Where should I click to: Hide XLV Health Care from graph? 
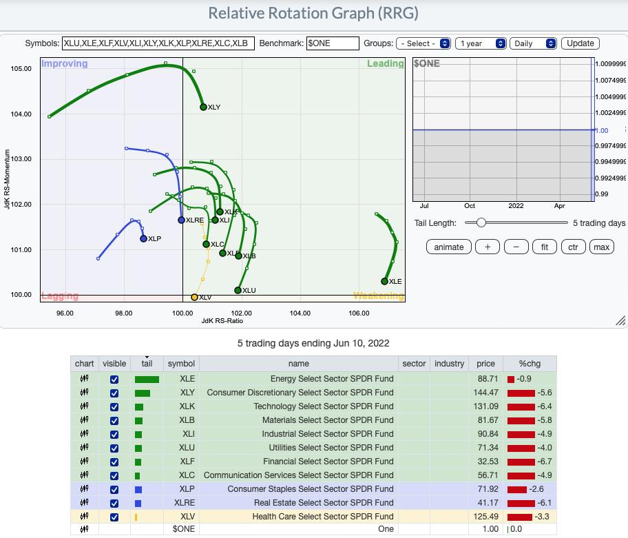[x=114, y=517]
